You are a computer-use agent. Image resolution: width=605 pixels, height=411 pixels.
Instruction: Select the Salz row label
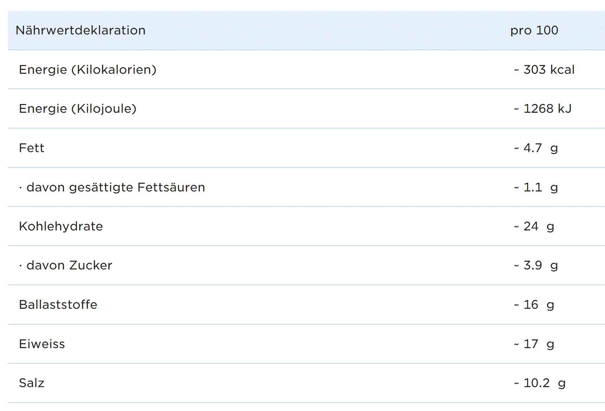pos(32,383)
